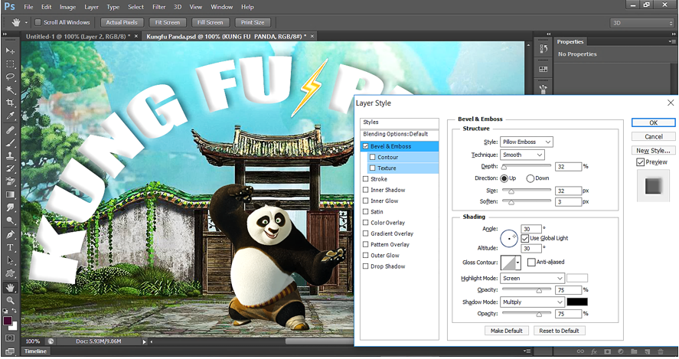Select the Horizontal Type tool

click(x=10, y=248)
